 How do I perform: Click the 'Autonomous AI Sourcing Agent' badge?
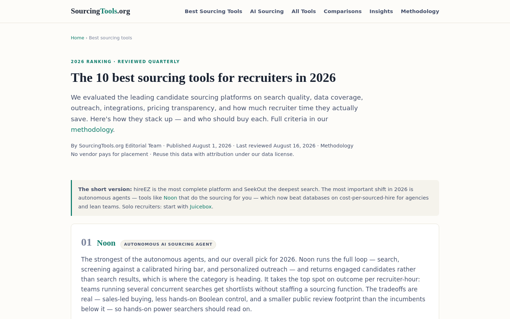pyautogui.click(x=168, y=244)
